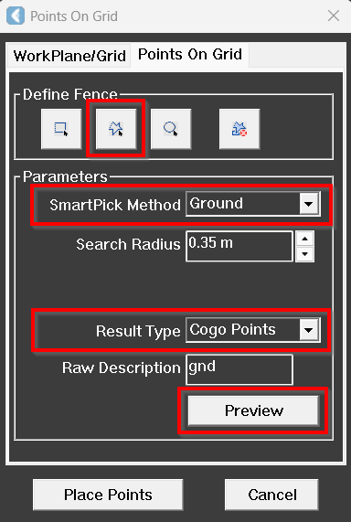
Task: Click the Raw Description label
Action: [x=122, y=368]
